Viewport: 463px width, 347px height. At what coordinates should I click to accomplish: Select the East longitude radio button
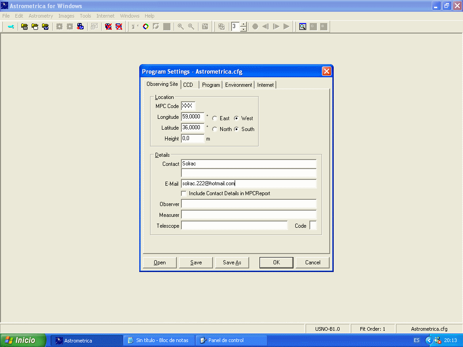point(215,118)
